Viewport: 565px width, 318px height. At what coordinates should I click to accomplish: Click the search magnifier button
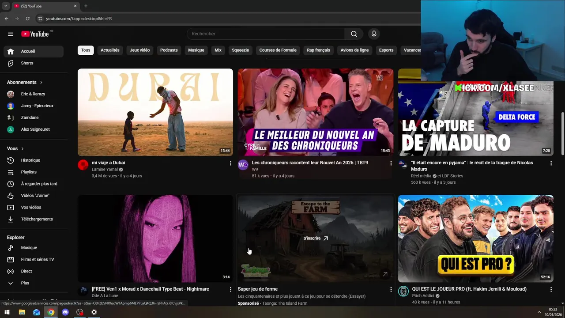coord(354,34)
